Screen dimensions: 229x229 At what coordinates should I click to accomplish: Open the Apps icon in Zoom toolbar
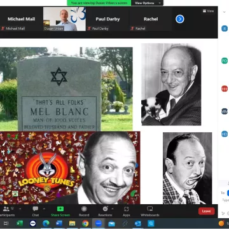pos(127,209)
